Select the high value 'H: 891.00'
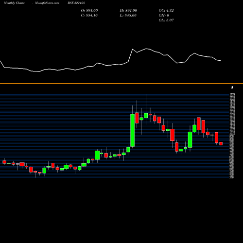Image resolution: width=243 pixels, height=243 pixels. tap(128, 11)
